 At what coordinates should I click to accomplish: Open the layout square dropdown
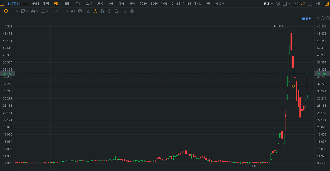[286, 4]
